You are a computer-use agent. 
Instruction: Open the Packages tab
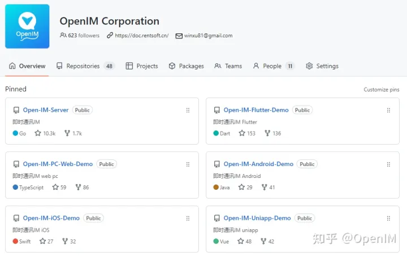coord(186,66)
